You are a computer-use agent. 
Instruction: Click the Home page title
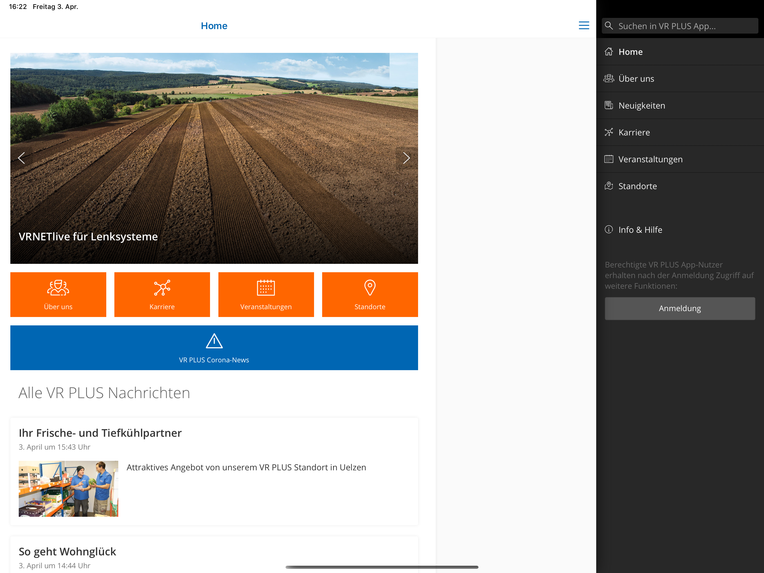click(214, 25)
